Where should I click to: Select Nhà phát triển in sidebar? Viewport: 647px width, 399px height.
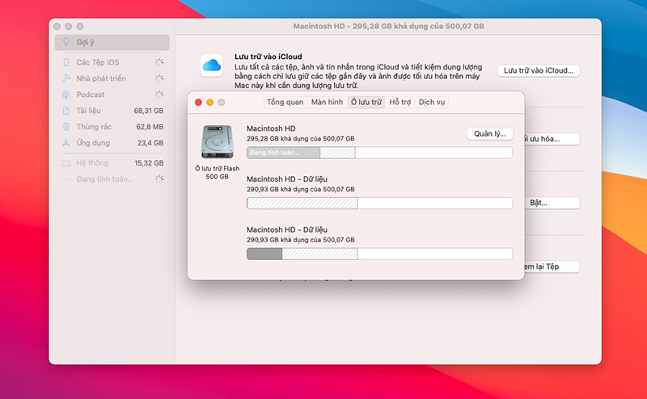pos(112,78)
